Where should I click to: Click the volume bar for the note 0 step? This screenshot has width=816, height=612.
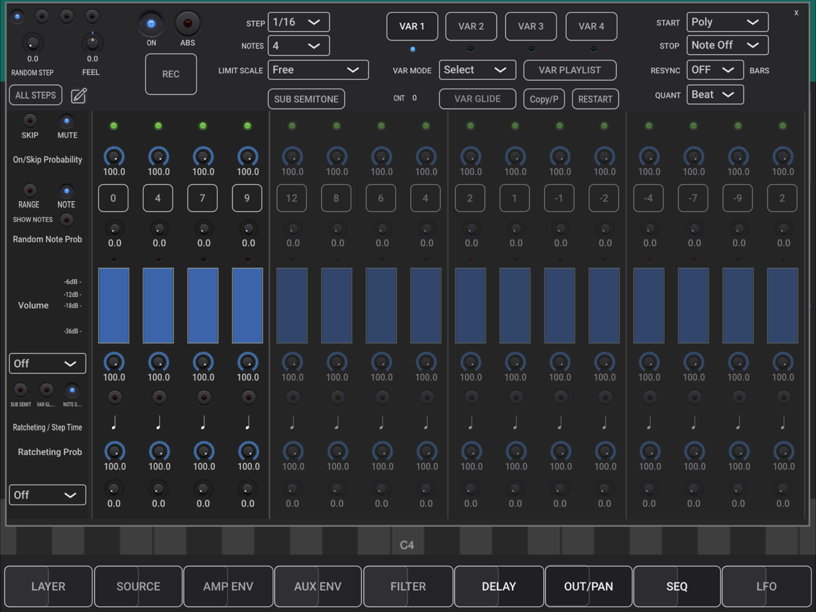pos(113,305)
